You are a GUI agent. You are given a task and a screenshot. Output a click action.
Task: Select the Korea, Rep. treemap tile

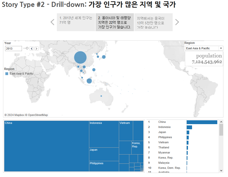137,148
